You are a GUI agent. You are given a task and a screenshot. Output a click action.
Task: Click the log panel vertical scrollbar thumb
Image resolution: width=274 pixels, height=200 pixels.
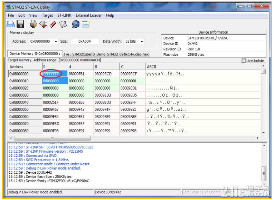(x=264, y=174)
